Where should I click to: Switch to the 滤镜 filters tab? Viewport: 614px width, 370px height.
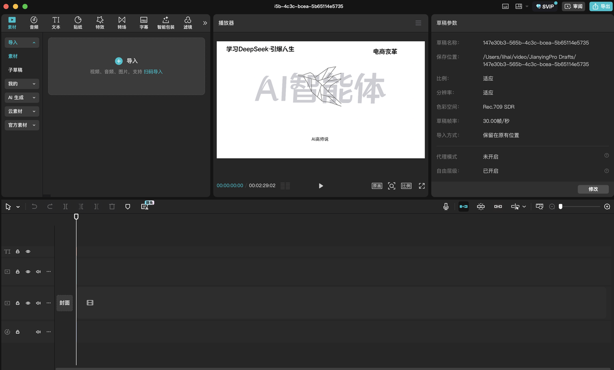pos(188,23)
